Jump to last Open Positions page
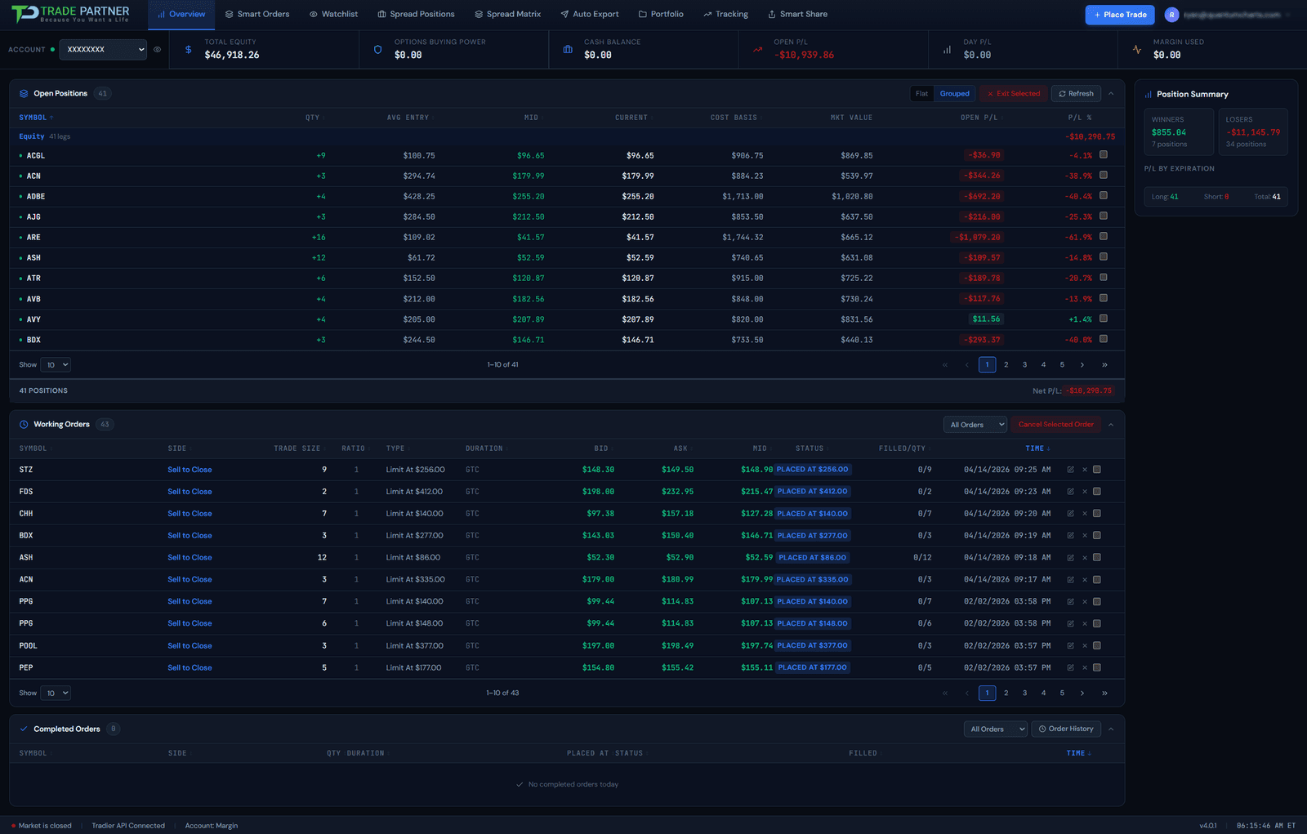The image size is (1307, 834). click(x=1104, y=365)
